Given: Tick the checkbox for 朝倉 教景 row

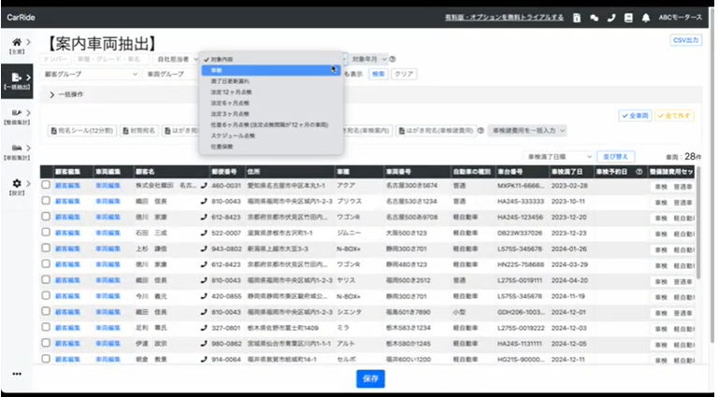Looking at the screenshot, I should [x=46, y=359].
